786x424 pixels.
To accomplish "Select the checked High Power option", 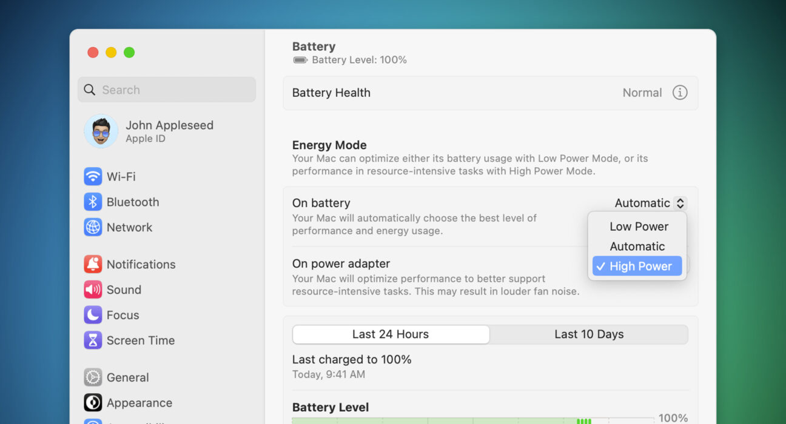I will point(637,266).
